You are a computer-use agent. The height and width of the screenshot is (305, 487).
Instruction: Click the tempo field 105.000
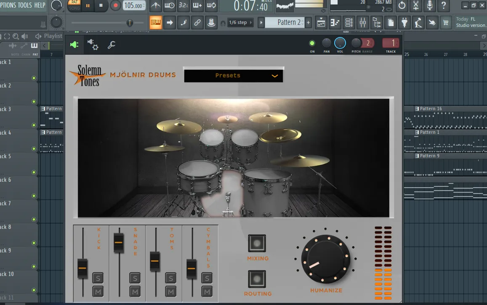tap(134, 5)
